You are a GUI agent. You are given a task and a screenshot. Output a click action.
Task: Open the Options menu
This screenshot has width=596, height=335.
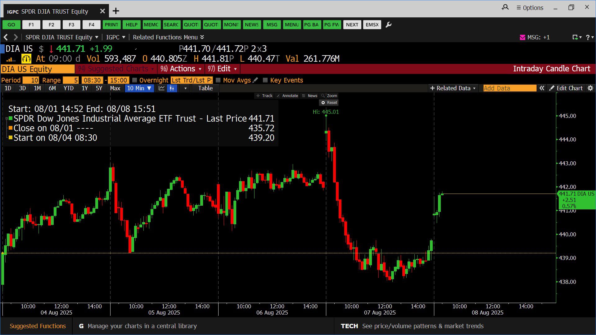[530, 8]
